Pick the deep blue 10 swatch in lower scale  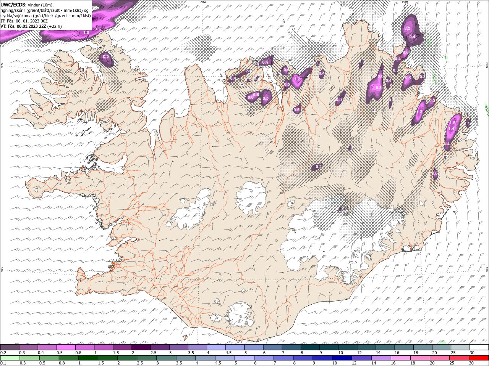pyautogui.click(x=342, y=358)
